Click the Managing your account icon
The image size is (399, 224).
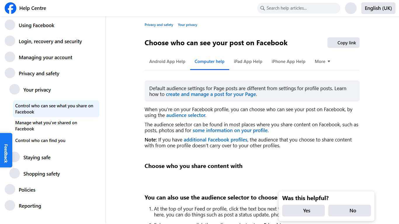coord(10,57)
